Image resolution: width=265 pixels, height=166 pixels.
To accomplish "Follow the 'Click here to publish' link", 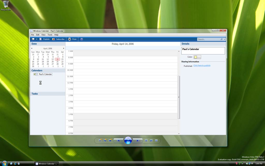I will pos(202,66).
